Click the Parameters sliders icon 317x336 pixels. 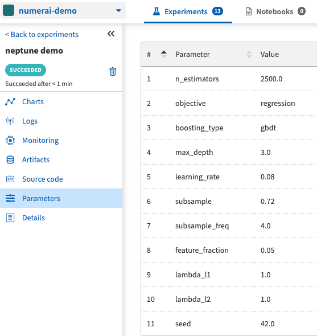tap(10, 198)
